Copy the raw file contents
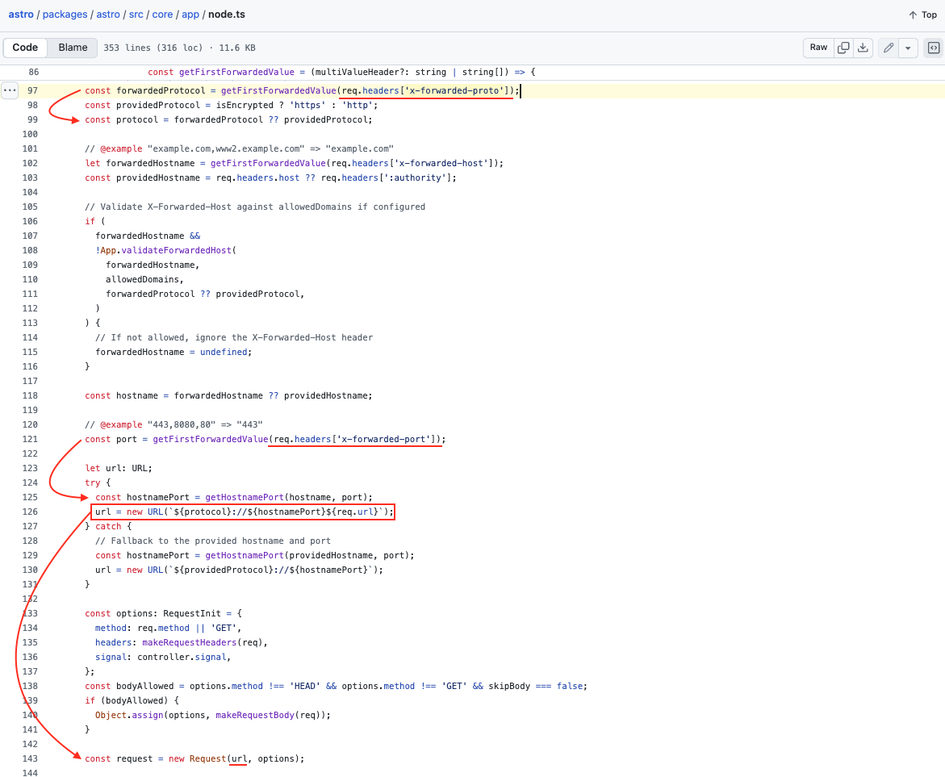Image resolution: width=945 pixels, height=777 pixels. pos(843,48)
